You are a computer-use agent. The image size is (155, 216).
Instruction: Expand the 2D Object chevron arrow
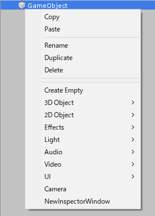133,115
